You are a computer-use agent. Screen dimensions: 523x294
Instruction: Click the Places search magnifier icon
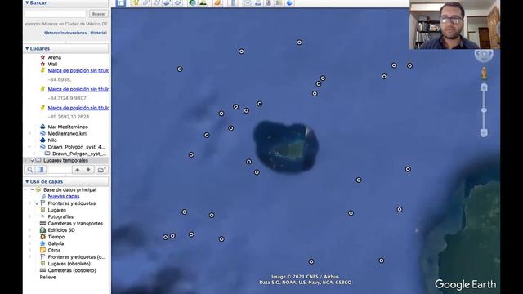pos(29,170)
